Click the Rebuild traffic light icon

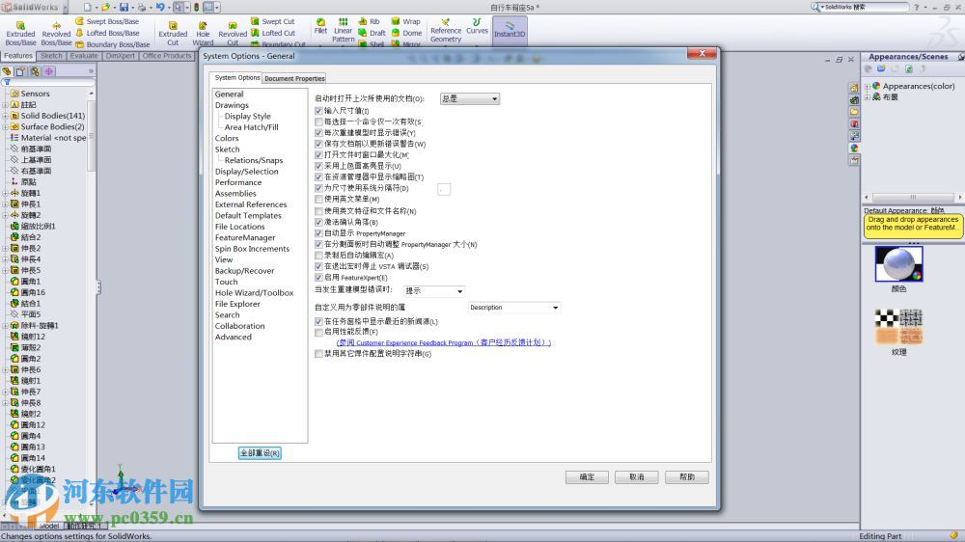(196, 8)
